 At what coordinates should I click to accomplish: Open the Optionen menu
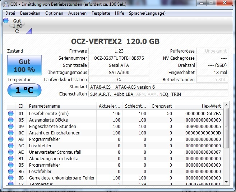click(x=54, y=13)
